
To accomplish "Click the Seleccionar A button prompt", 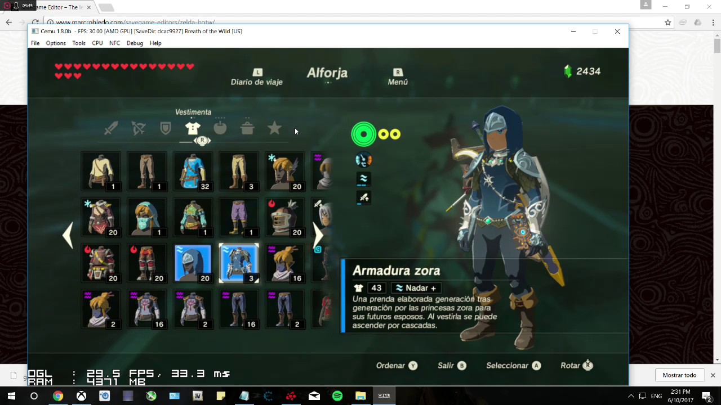I will [x=513, y=366].
